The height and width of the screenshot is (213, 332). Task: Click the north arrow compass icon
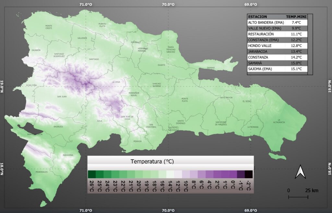(x=300, y=172)
